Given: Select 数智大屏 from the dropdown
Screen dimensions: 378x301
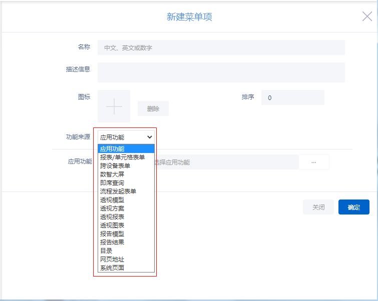Looking at the screenshot, I should click(x=112, y=174).
